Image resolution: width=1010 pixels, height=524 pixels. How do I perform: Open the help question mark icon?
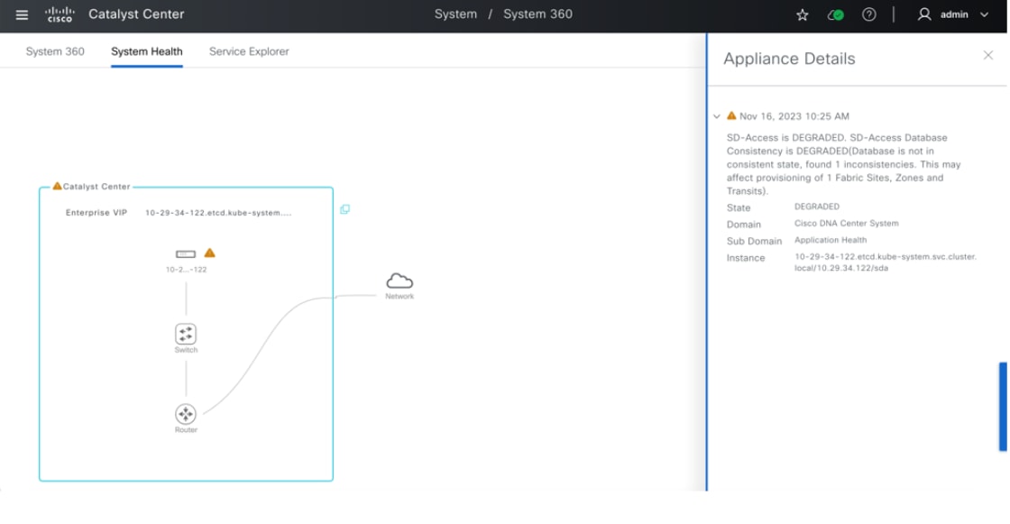pos(869,14)
